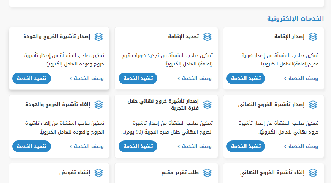This screenshot has width=331, height=183.
Task: Open وصف الخدمة for إصدار الإقامة
Action: (301, 78)
